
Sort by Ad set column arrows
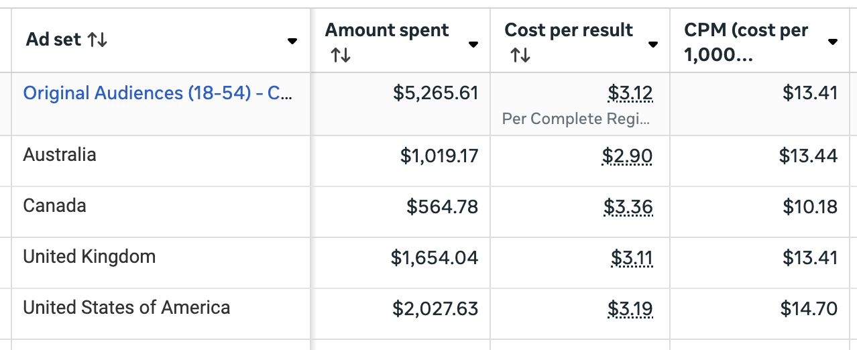pos(97,40)
